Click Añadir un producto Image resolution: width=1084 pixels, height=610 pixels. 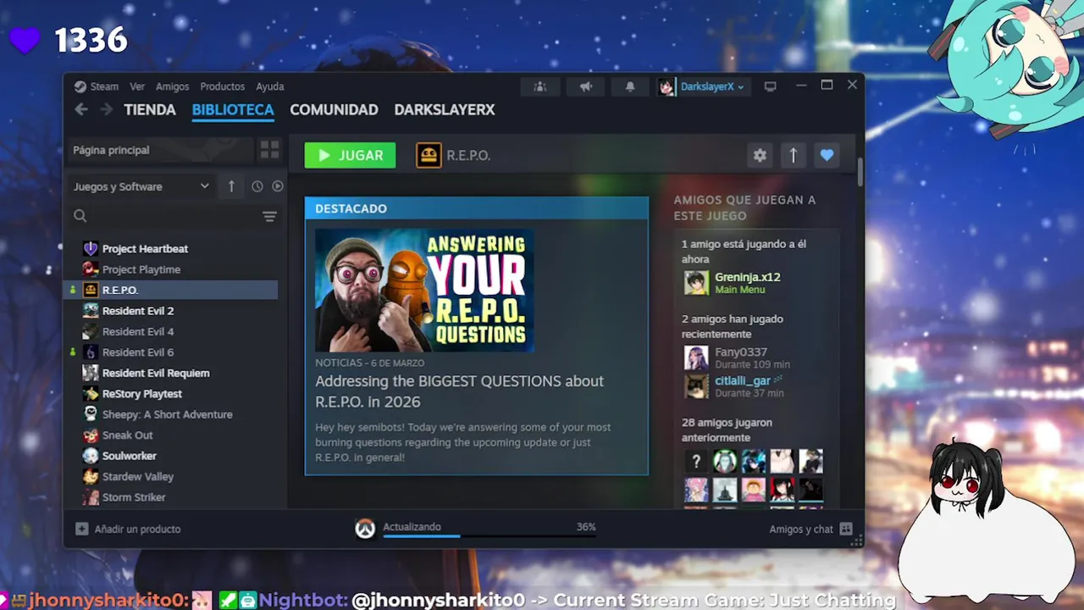coord(129,529)
